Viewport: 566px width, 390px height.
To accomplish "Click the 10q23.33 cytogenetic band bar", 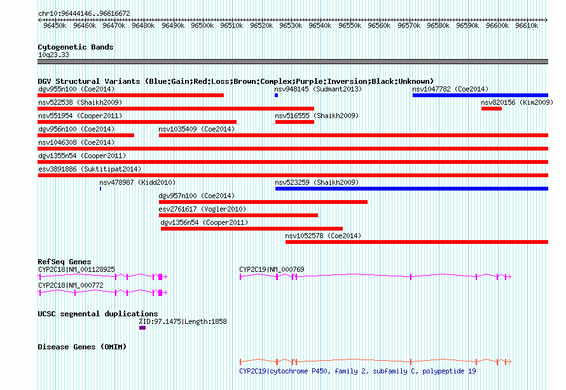I will point(293,62).
